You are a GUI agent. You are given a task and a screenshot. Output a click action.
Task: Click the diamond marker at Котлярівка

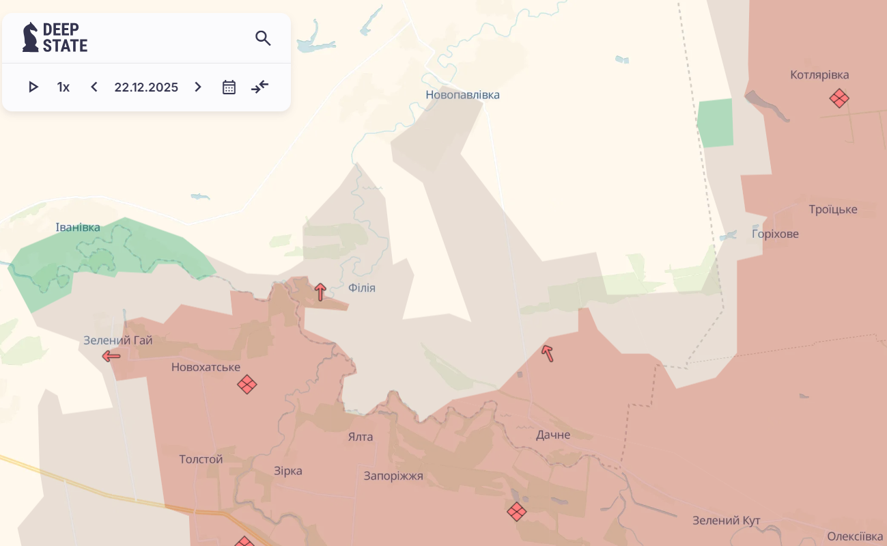coord(839,98)
